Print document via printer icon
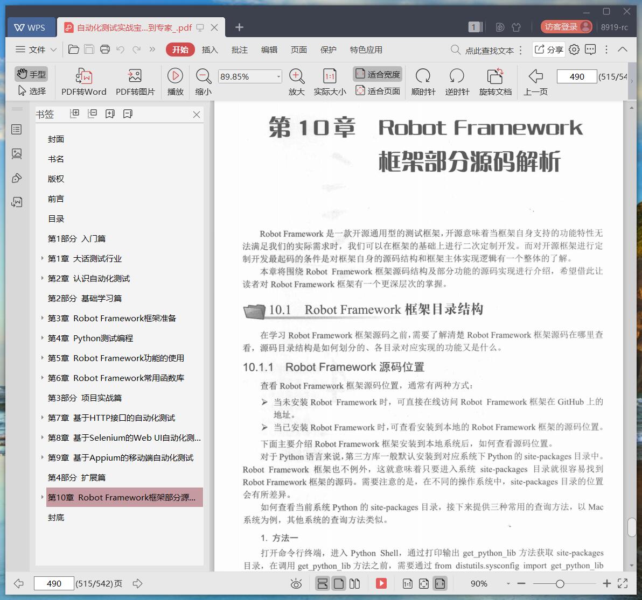 [105, 50]
